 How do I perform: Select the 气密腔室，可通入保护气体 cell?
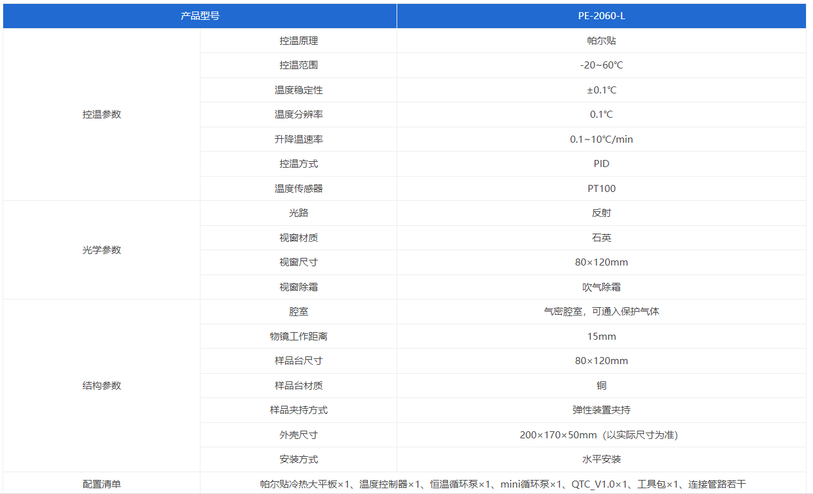(601, 312)
